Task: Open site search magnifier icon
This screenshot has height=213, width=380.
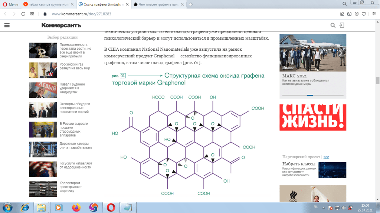Action: [333, 25]
